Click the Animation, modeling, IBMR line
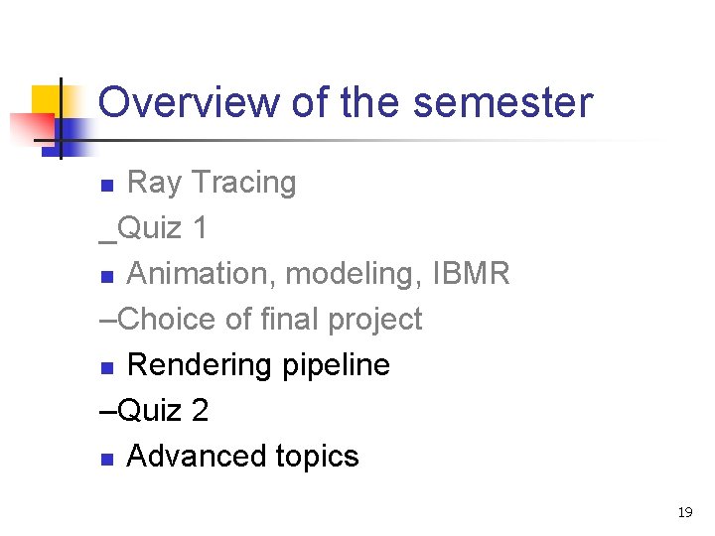This screenshot has width=715, height=536. point(318,274)
